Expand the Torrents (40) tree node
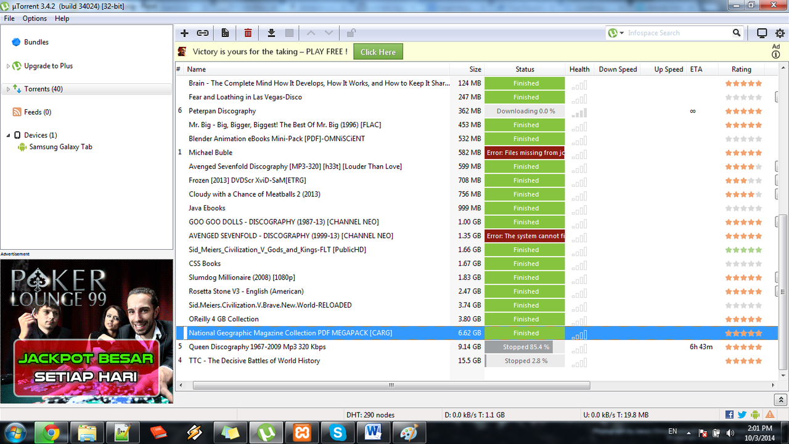This screenshot has width=789, height=444. click(x=8, y=89)
